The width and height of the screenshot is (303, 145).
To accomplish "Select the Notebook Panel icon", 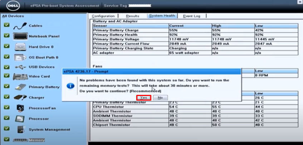I will point(20,37).
